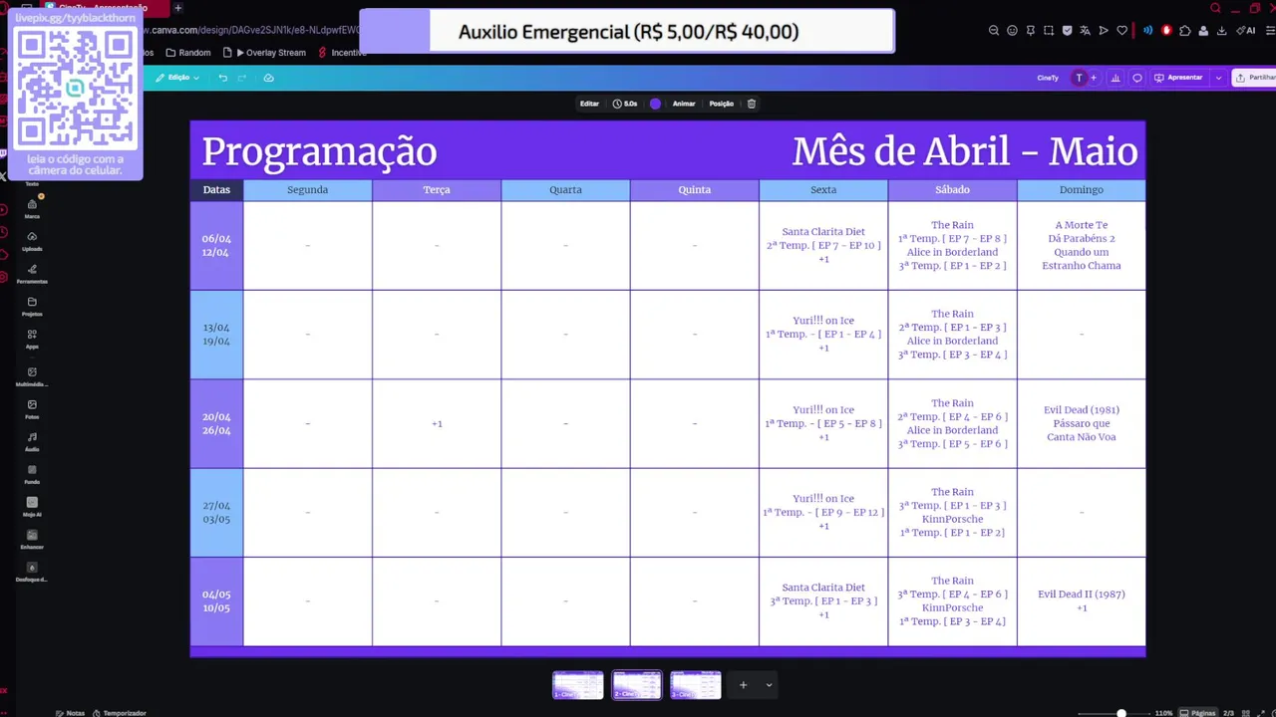This screenshot has height=717, width=1276.
Task: Click the browser pin icon
Action: click(1031, 31)
